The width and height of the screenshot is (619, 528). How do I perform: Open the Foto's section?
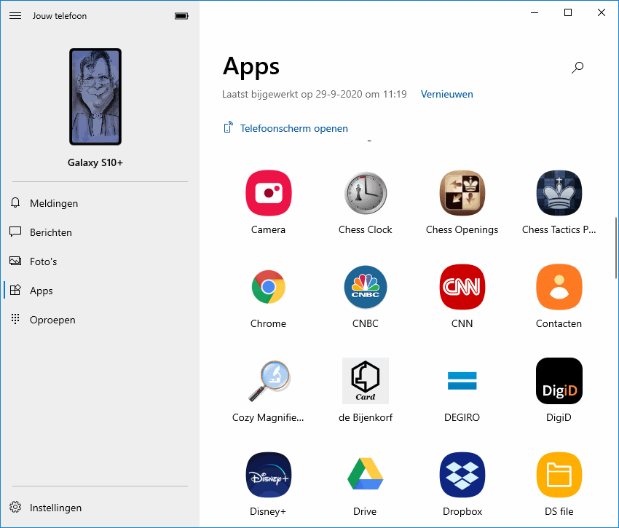tap(100, 261)
